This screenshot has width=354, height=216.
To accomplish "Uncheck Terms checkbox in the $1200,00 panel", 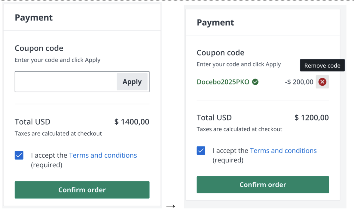I will click(201, 150).
